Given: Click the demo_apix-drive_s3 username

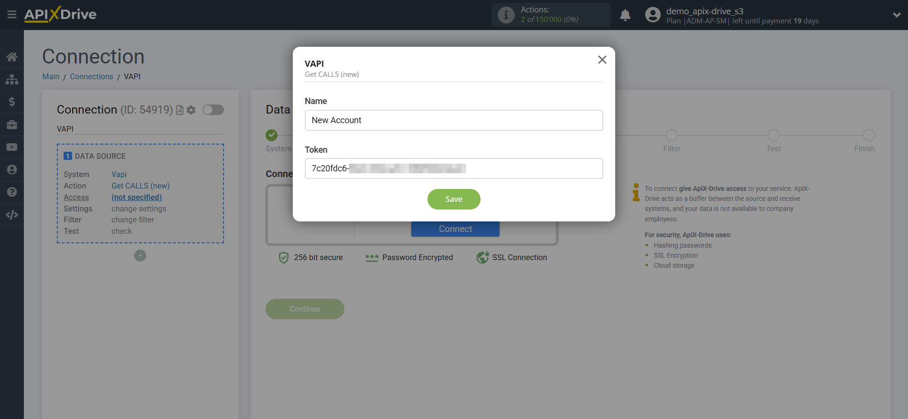Looking at the screenshot, I should click(705, 11).
